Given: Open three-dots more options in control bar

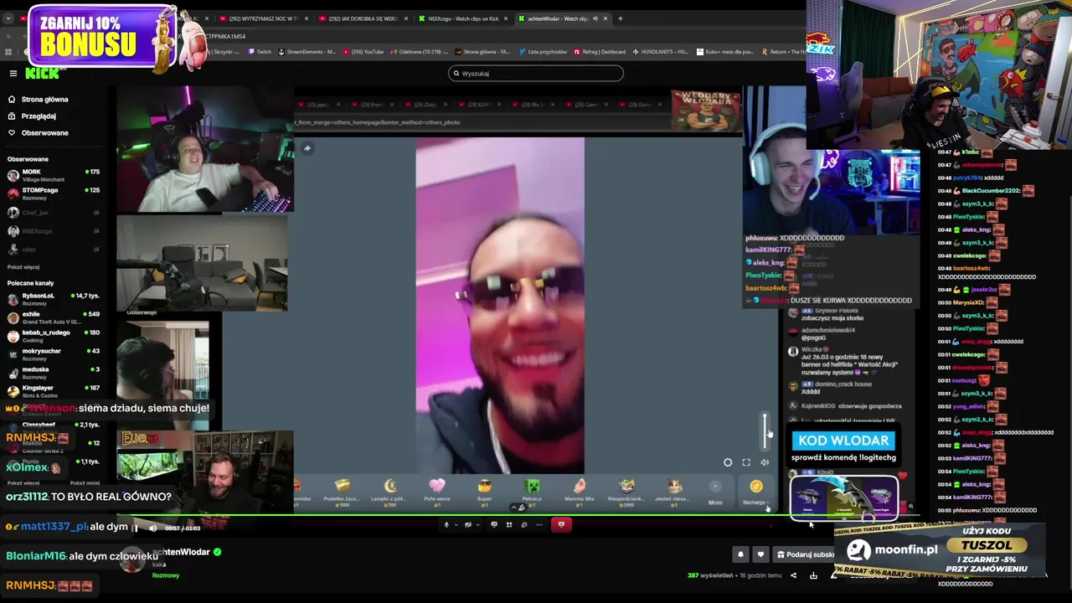Looking at the screenshot, I should 539,524.
